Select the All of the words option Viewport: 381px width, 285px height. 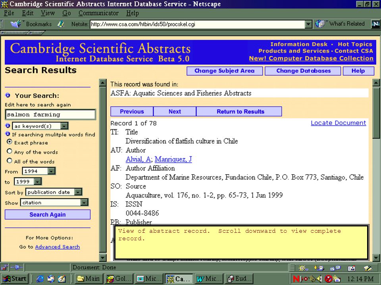click(x=10, y=160)
